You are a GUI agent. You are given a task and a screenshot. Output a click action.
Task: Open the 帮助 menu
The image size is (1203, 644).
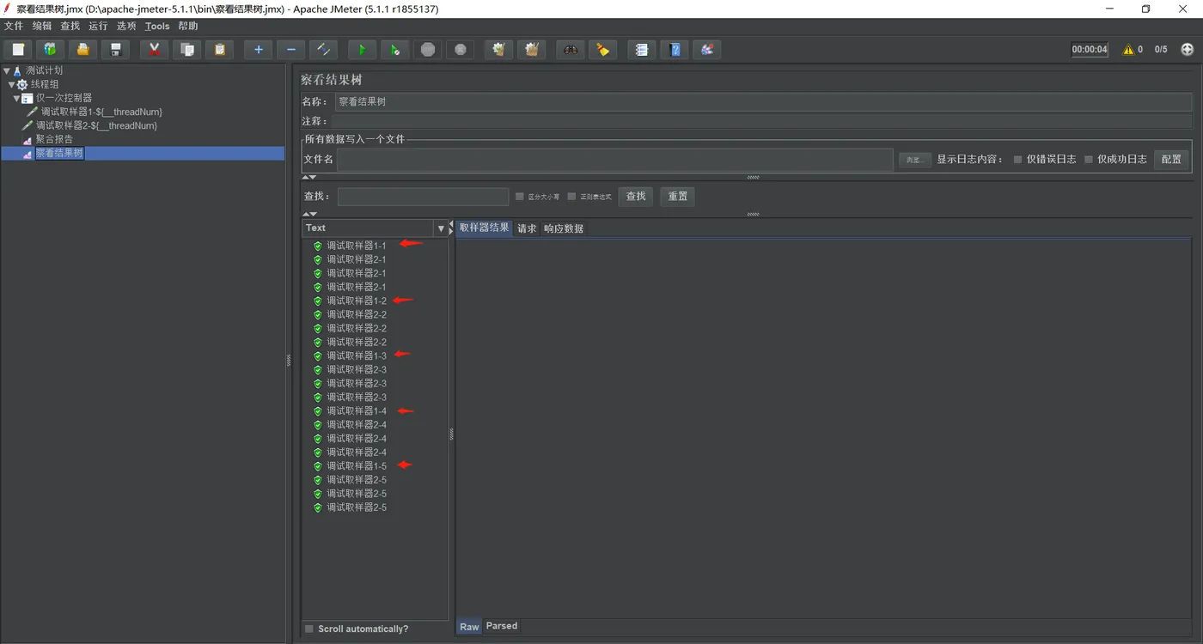188,26
